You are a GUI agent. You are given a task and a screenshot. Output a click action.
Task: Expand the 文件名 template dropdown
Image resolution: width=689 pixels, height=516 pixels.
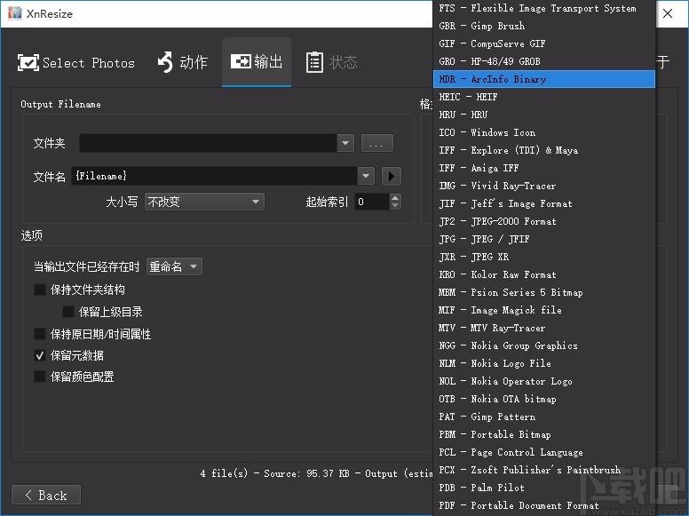(x=366, y=176)
